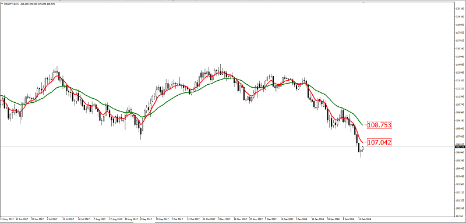Select the red moving average line end
The image size is (466, 223).
pos(362,142)
